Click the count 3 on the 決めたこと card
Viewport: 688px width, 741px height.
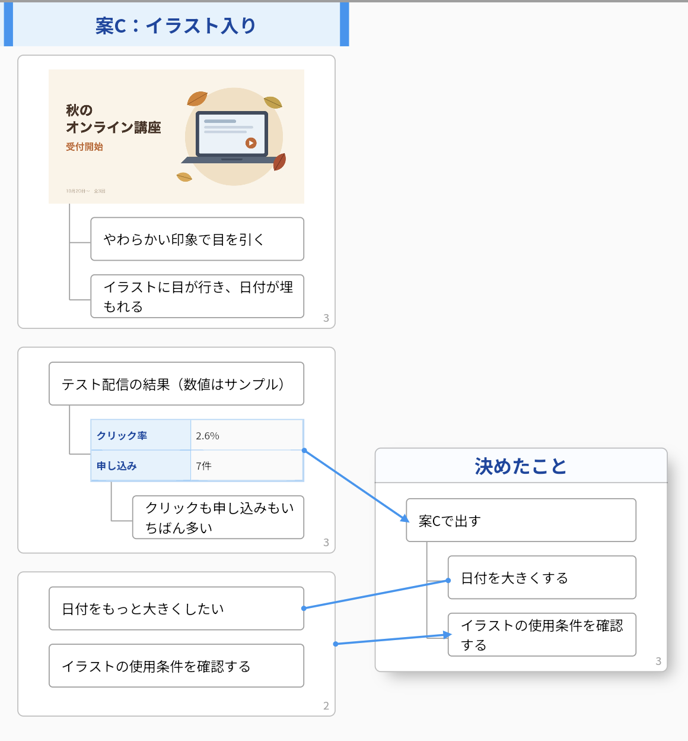pos(658,661)
